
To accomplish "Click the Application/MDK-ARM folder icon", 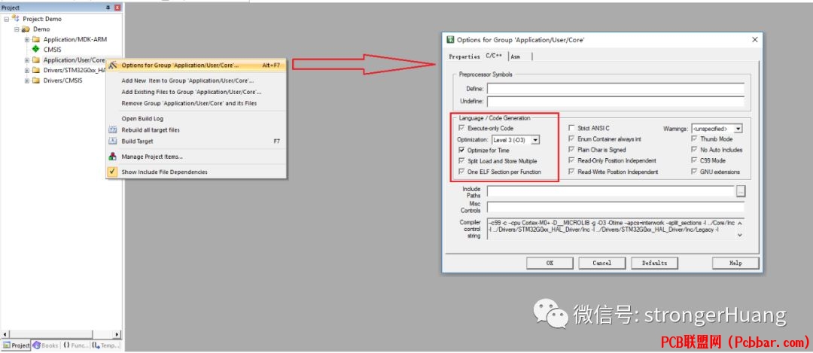I will pos(36,39).
